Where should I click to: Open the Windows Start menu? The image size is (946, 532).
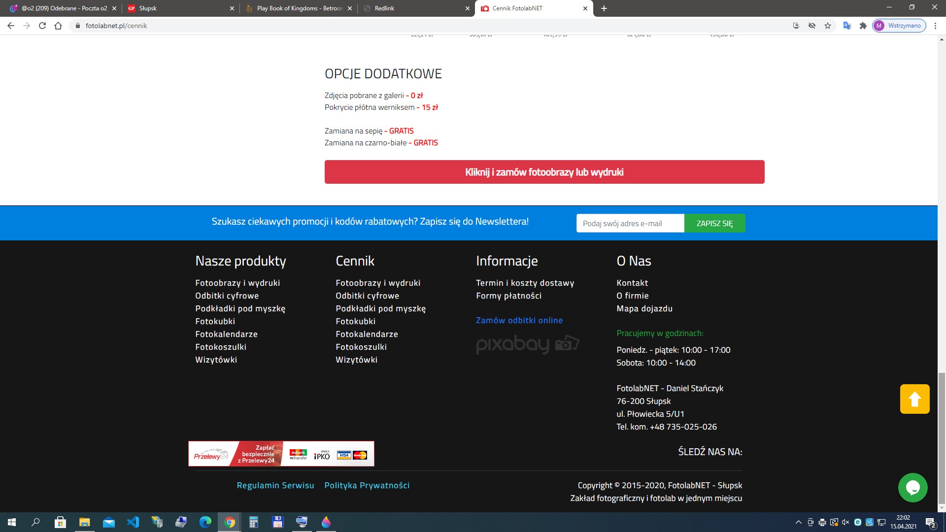[12, 522]
